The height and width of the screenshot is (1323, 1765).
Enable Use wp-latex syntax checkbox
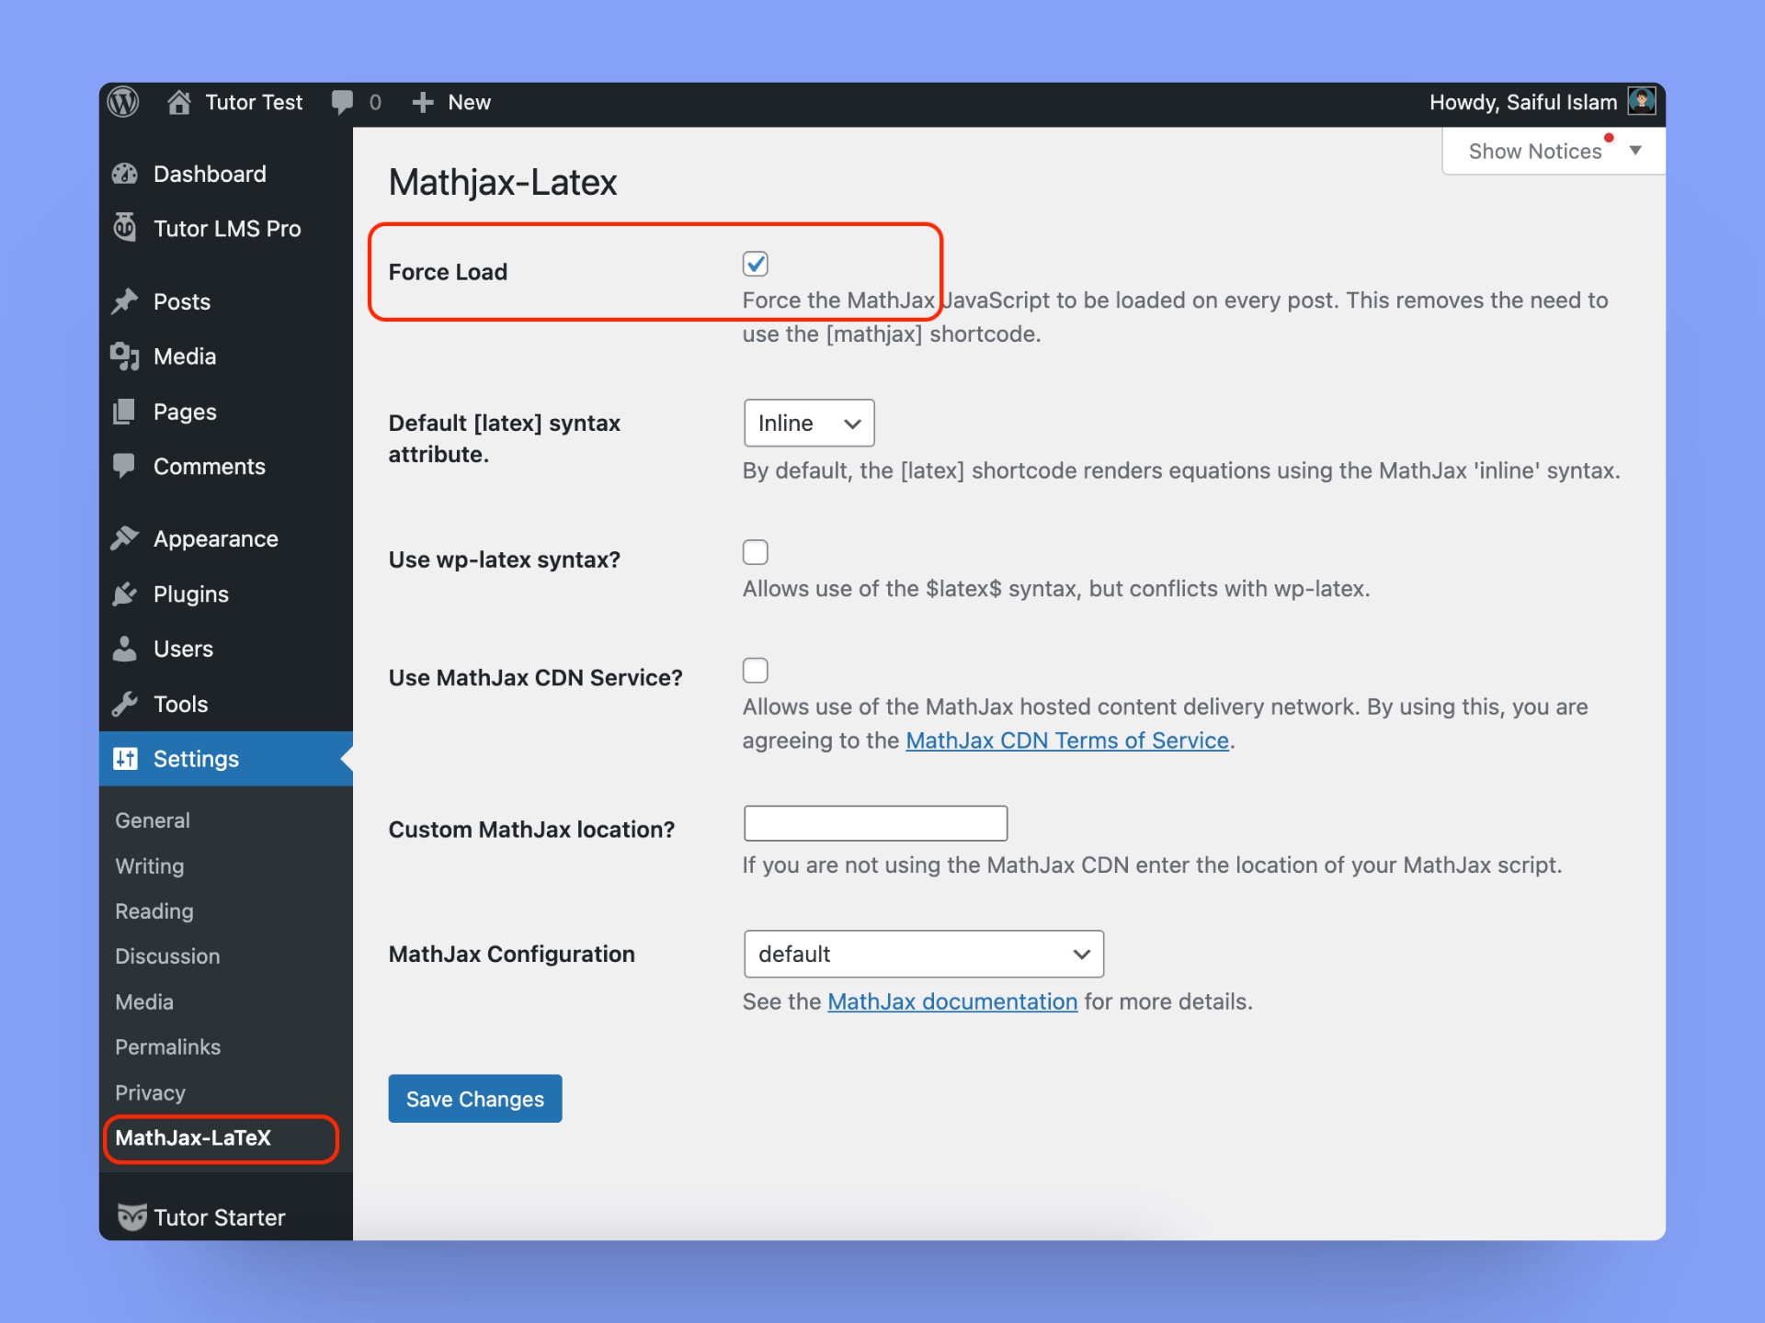click(x=755, y=552)
